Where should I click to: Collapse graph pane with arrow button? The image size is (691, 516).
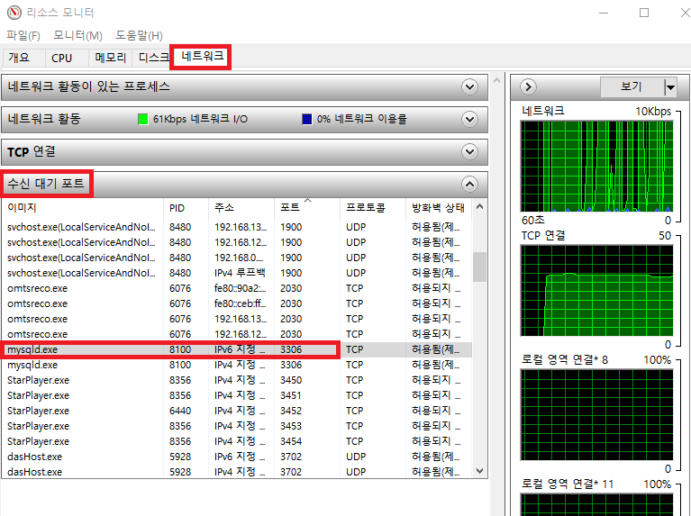click(x=528, y=86)
